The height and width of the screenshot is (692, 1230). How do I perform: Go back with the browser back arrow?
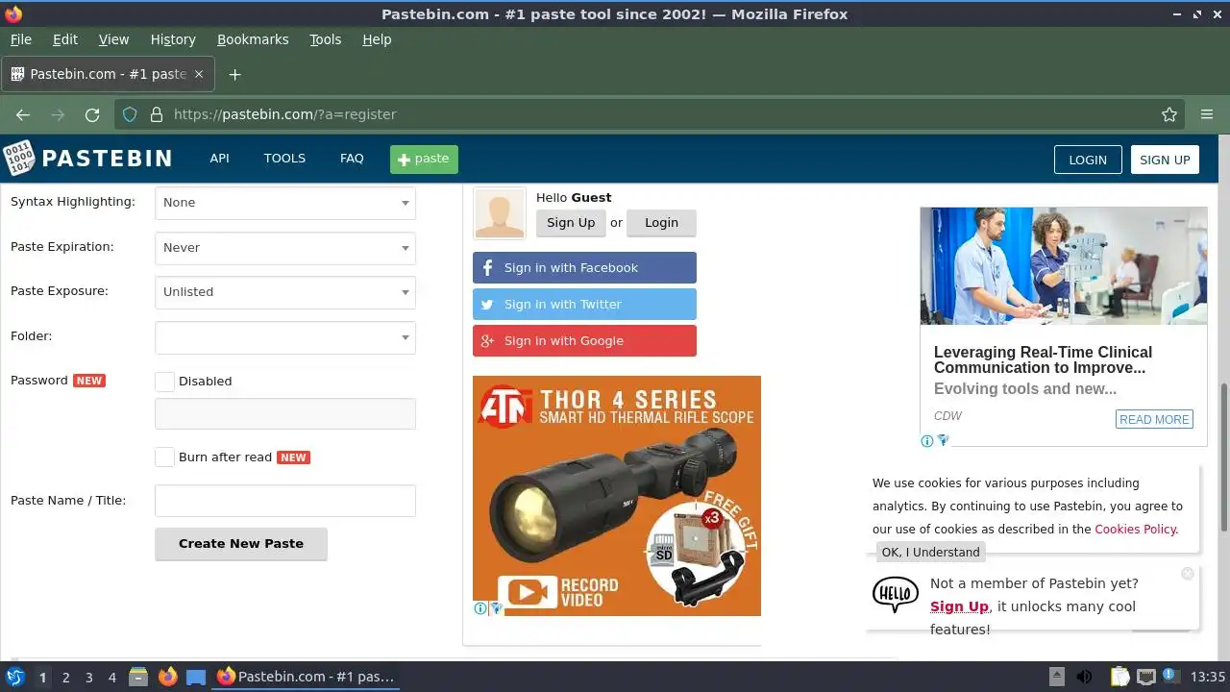point(23,114)
